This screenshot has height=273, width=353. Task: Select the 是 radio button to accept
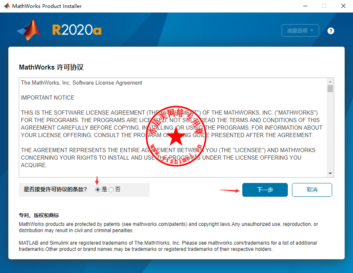[x=98, y=190]
